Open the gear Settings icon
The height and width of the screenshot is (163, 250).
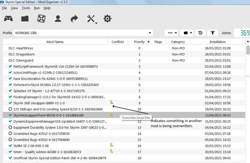point(107,19)
